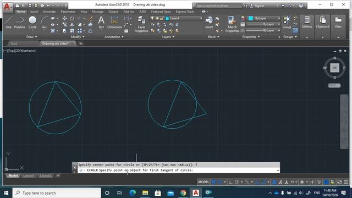Select the Text annotation tool

point(101,22)
